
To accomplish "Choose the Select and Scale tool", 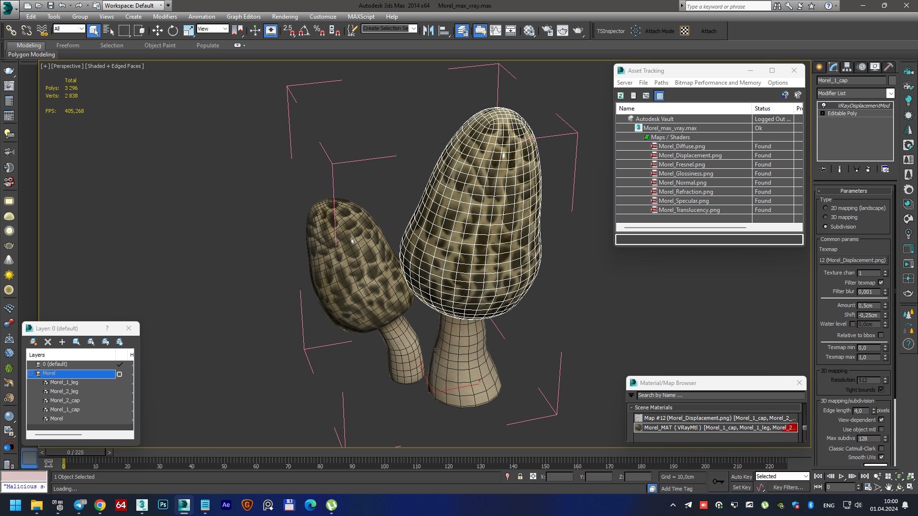I will [x=188, y=31].
